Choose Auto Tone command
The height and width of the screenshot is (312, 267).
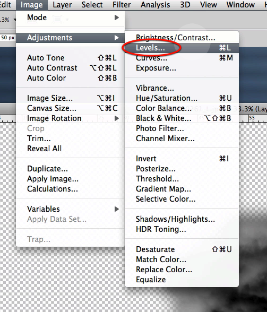pyautogui.click(x=70, y=58)
